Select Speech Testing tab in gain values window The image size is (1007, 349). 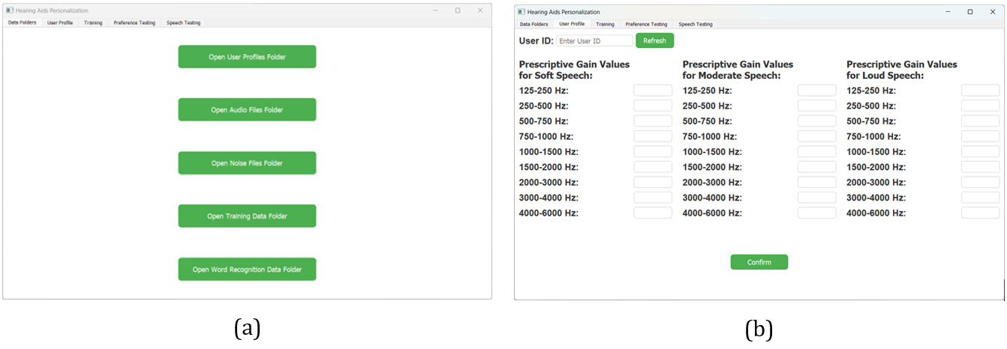[x=696, y=24]
